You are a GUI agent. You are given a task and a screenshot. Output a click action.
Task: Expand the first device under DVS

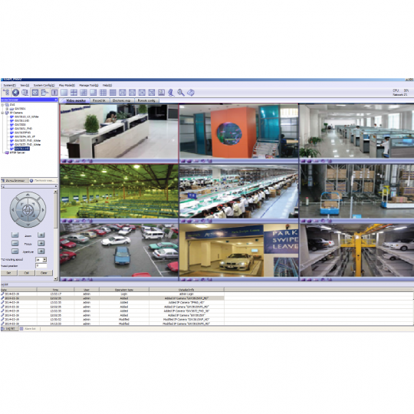(x=8, y=109)
